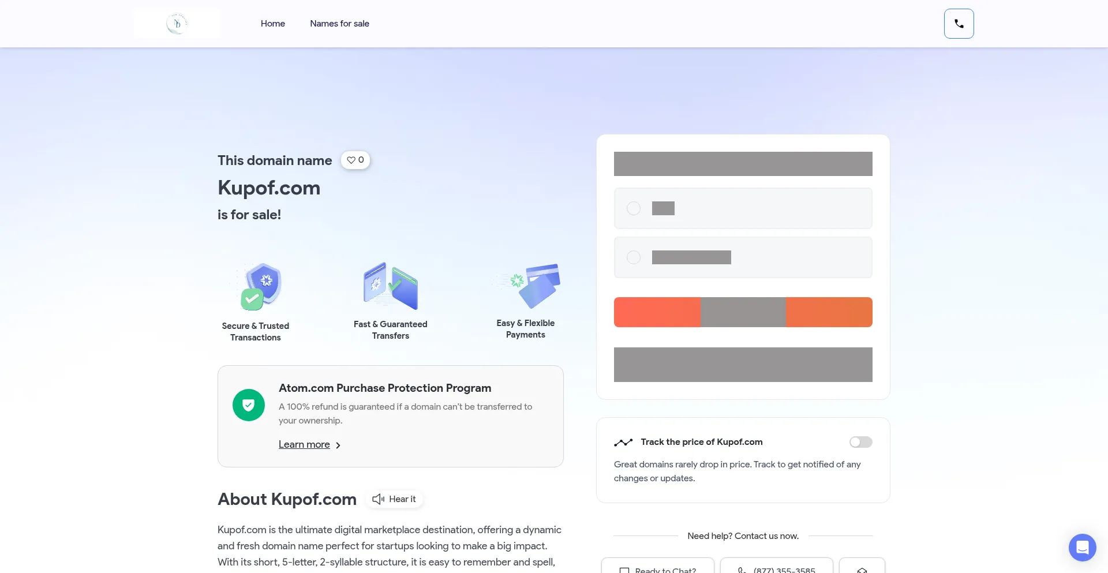Open the floating chat widget icon

point(1083,548)
